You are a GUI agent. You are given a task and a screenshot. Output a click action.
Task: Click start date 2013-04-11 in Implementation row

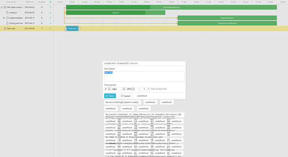pos(30,18)
